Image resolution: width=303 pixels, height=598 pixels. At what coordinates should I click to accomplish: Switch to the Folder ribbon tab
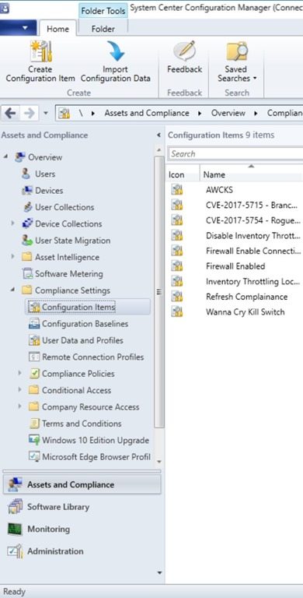click(x=103, y=29)
